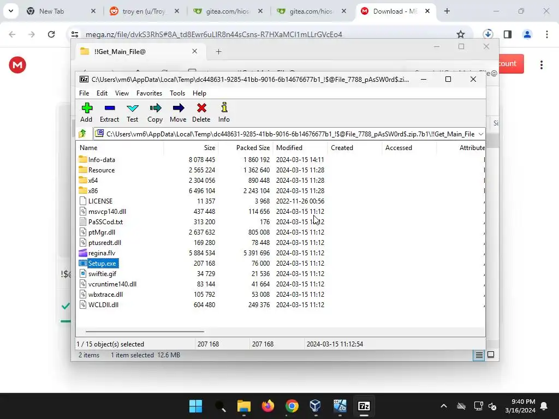Switch to the troy en Reddit tab
559x419 pixels.
pyautogui.click(x=144, y=11)
